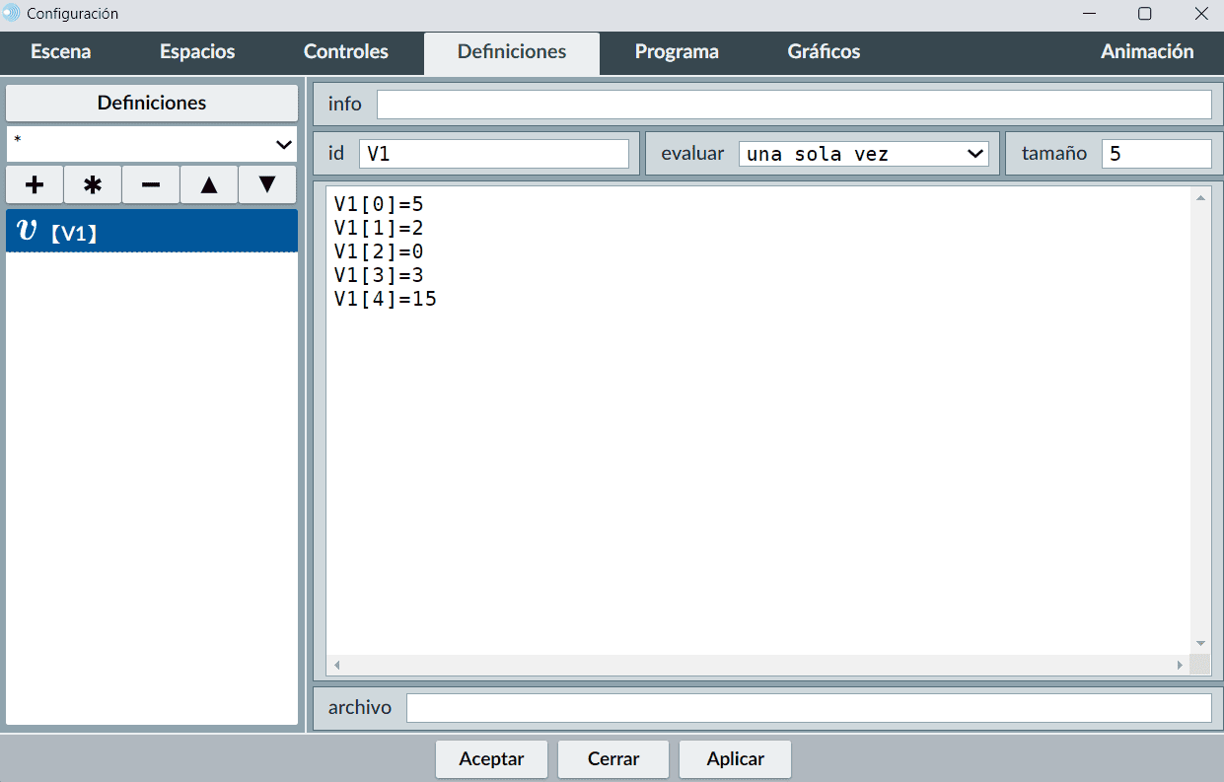Open the Espacios tab
Screen dimensions: 1224x782
pos(197,52)
